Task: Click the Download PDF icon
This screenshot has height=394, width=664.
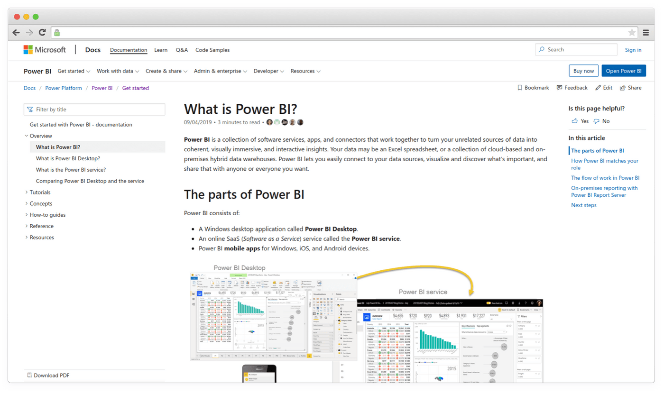Action: coord(29,375)
